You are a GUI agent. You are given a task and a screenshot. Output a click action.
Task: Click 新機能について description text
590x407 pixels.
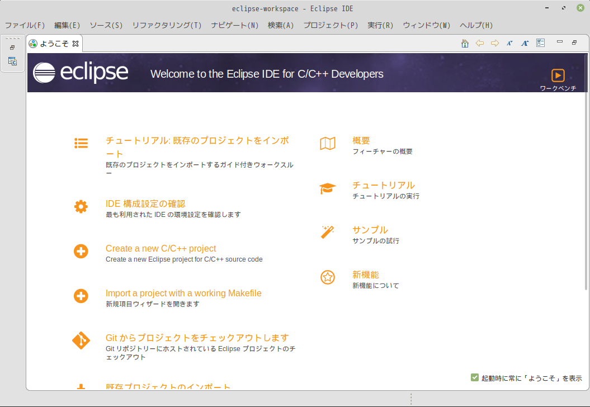point(375,286)
